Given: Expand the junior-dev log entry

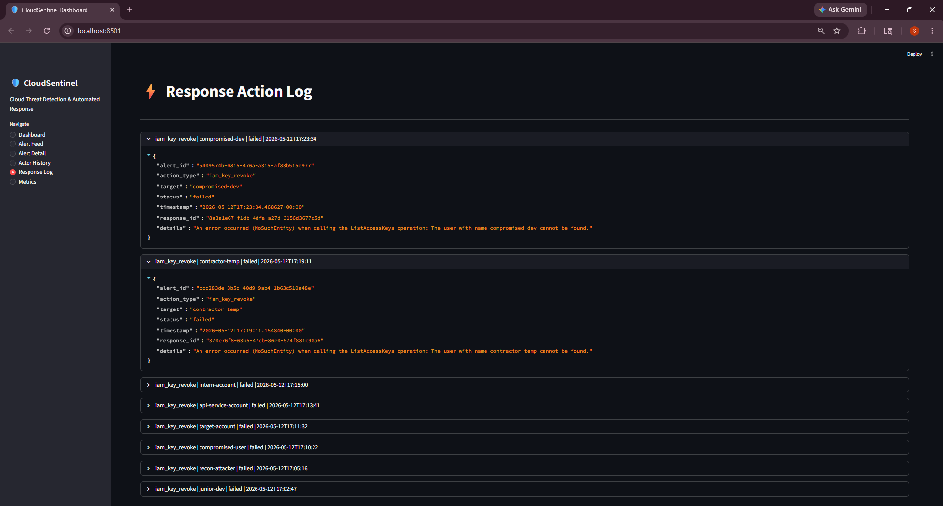Looking at the screenshot, I should coord(524,489).
